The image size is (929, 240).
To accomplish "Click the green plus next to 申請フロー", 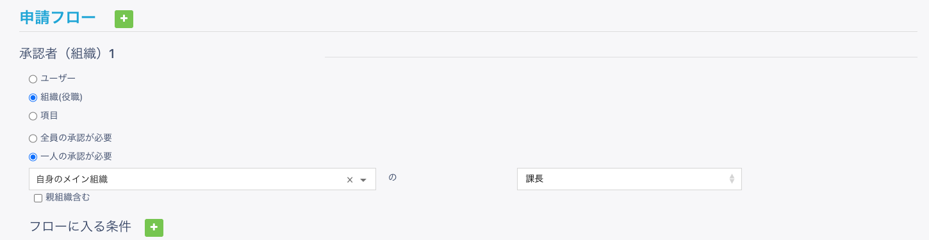I will [124, 19].
